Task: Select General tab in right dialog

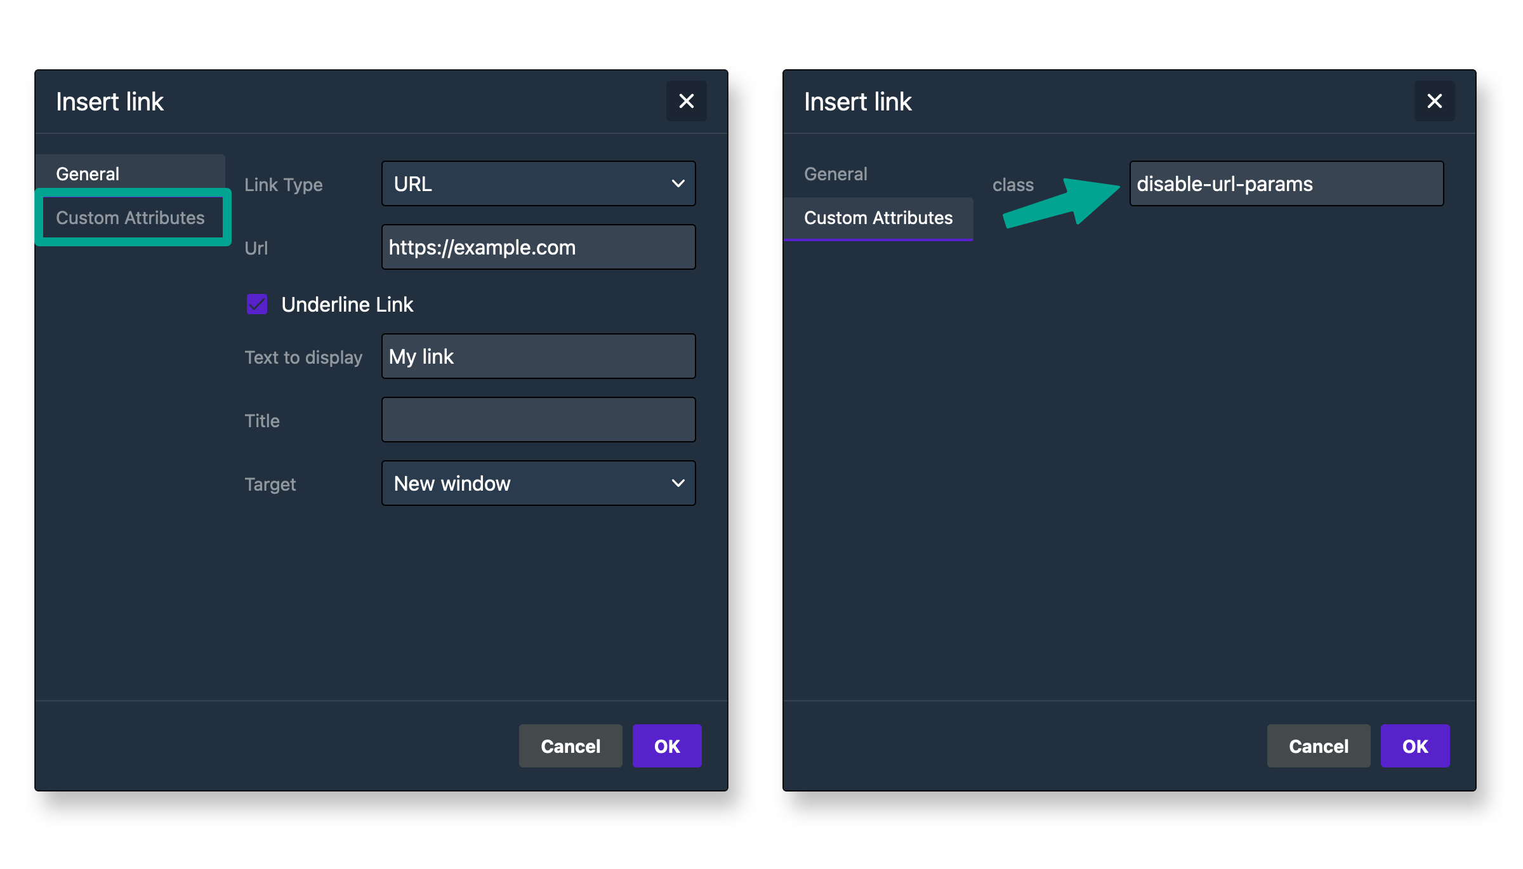Action: pos(835,173)
